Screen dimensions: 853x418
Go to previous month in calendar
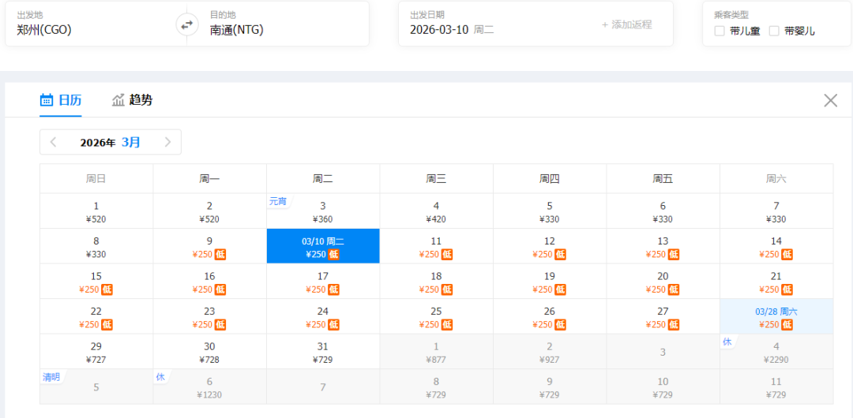click(x=53, y=142)
